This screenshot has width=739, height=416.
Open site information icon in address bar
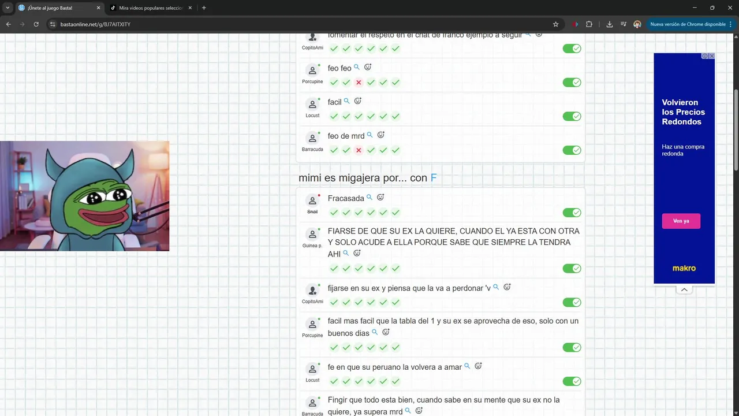point(52,24)
